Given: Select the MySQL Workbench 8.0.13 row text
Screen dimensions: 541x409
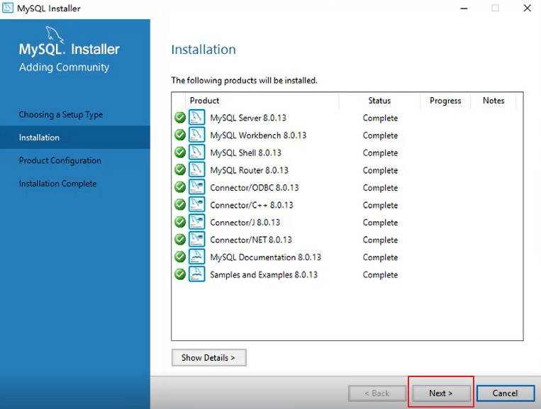Looking at the screenshot, I should [258, 135].
